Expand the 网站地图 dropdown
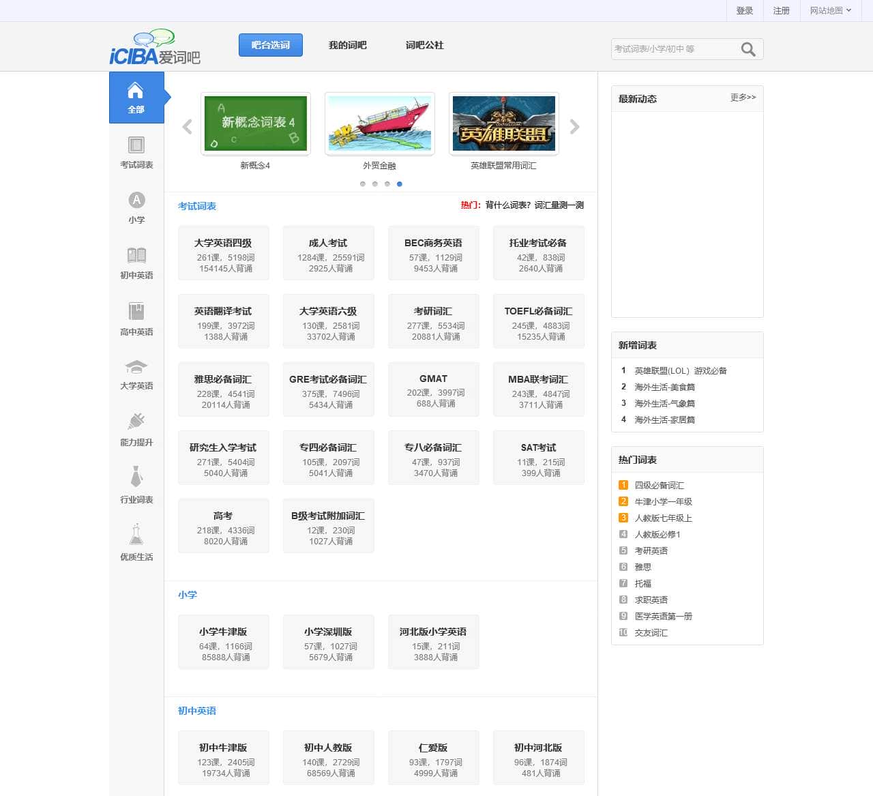 (831, 11)
